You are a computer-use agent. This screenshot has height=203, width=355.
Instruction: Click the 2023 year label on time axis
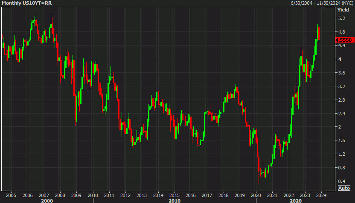305,195
